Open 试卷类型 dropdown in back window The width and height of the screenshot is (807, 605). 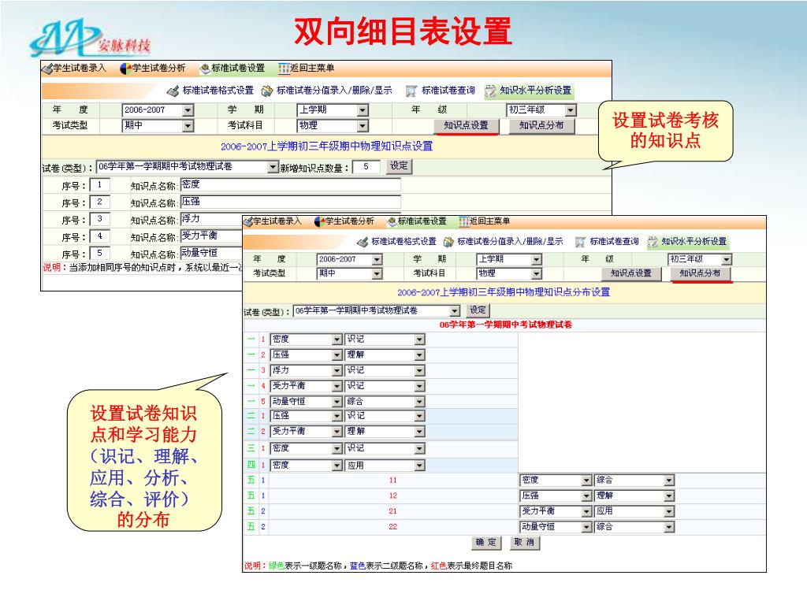(273, 167)
